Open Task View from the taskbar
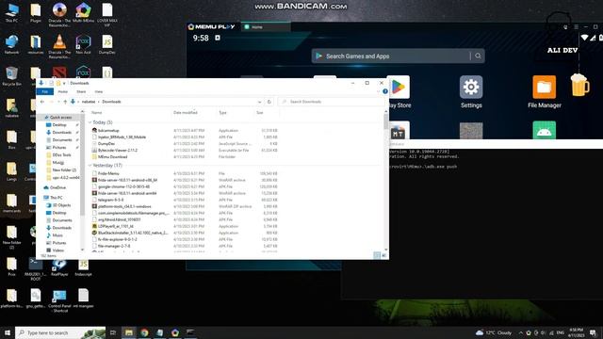The height and width of the screenshot is (339, 603). [113, 332]
